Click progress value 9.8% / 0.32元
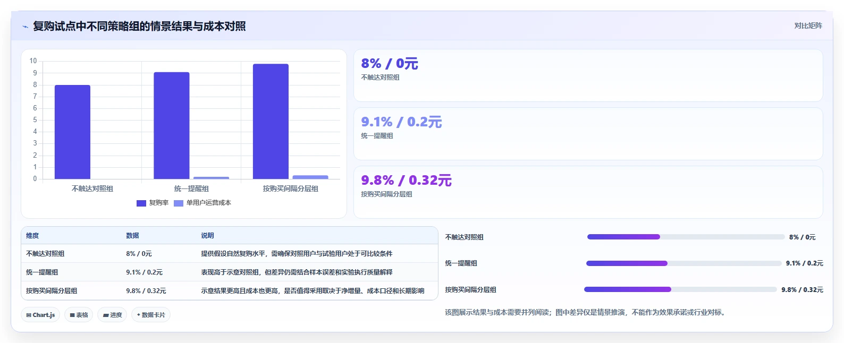Screen dimensions: 844x343 [x=802, y=290]
